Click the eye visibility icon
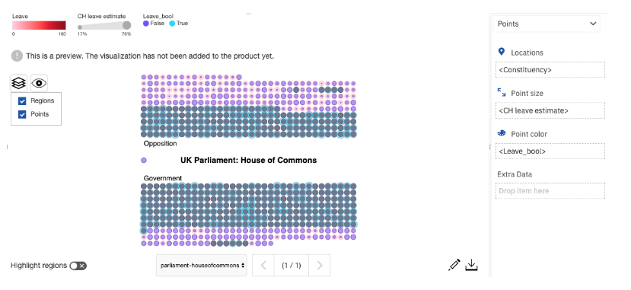 39,83
